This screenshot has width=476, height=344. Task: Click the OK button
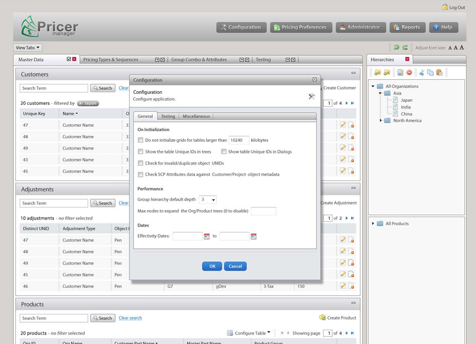click(212, 266)
